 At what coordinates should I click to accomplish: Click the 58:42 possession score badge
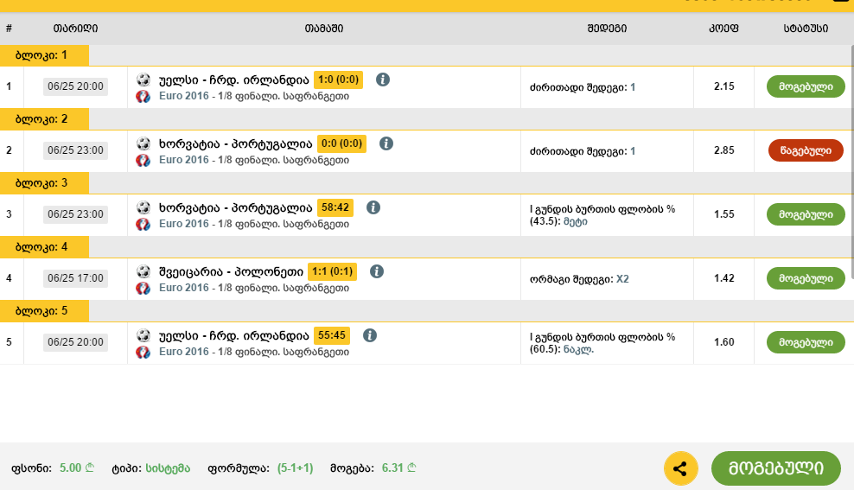pos(335,207)
